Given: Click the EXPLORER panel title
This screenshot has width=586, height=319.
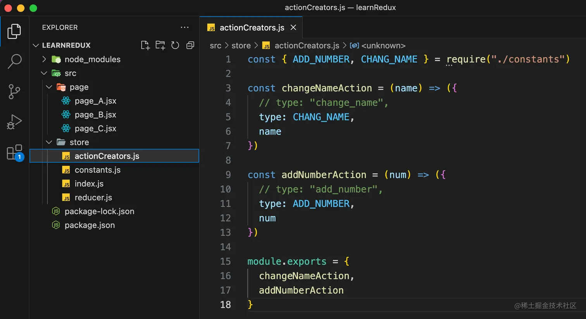Looking at the screenshot, I should 60,28.
